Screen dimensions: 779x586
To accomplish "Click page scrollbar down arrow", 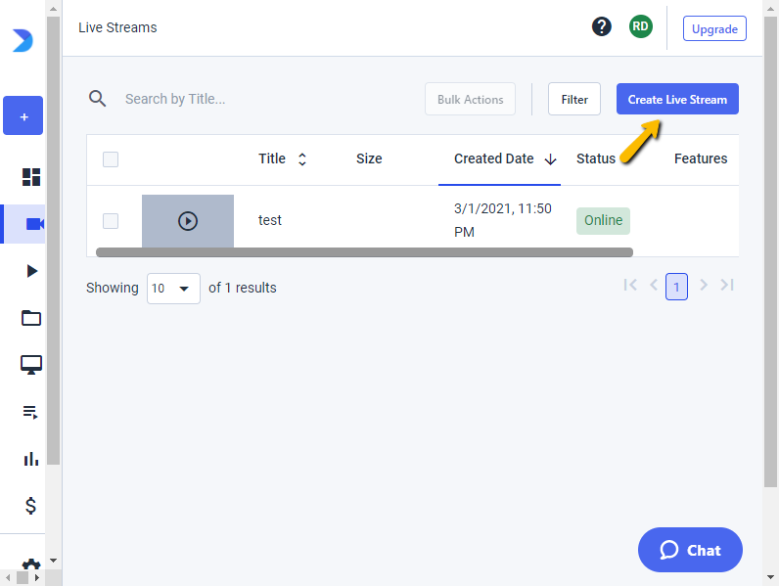I will click(770, 577).
